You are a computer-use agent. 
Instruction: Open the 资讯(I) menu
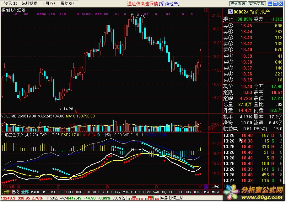click(10, 3)
